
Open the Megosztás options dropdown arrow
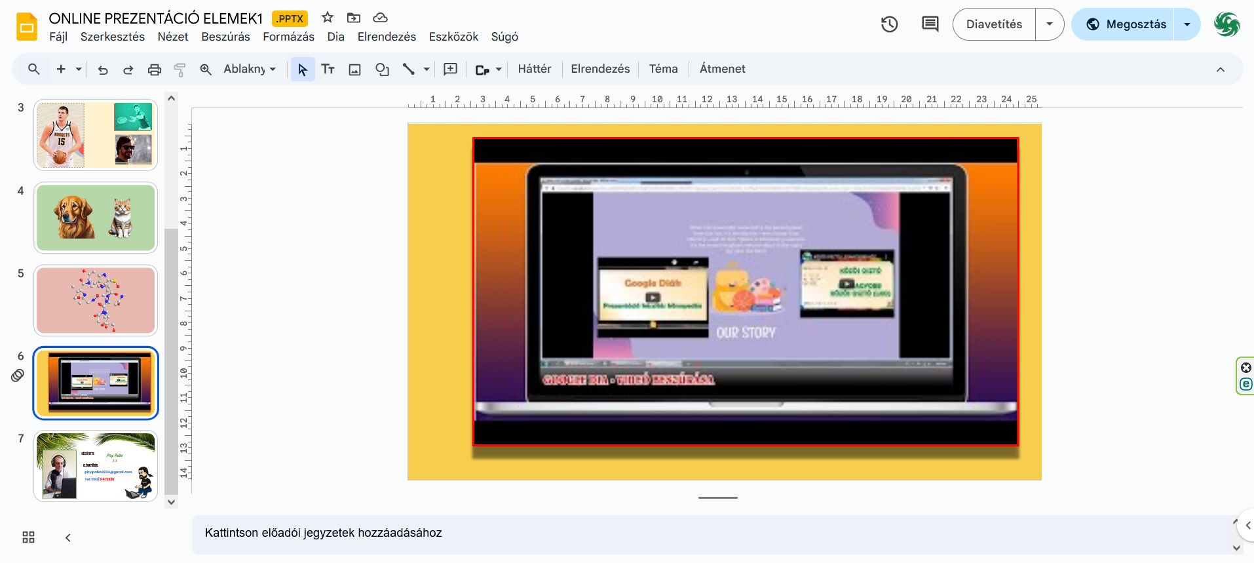(x=1187, y=24)
